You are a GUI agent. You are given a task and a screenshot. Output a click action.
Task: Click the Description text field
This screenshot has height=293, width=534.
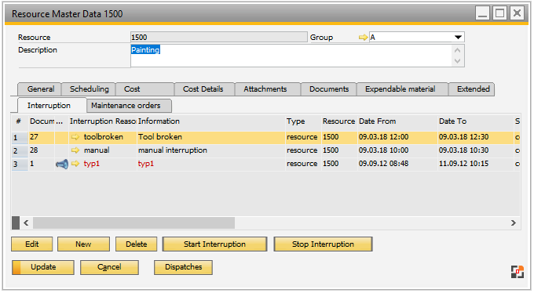tap(292, 56)
